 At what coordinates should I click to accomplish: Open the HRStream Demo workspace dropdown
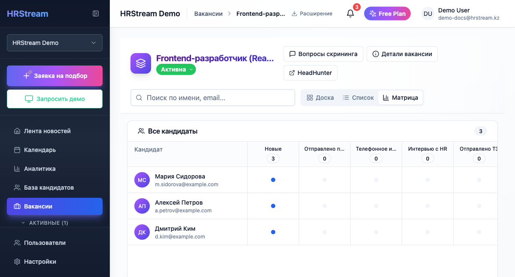pyautogui.click(x=55, y=43)
